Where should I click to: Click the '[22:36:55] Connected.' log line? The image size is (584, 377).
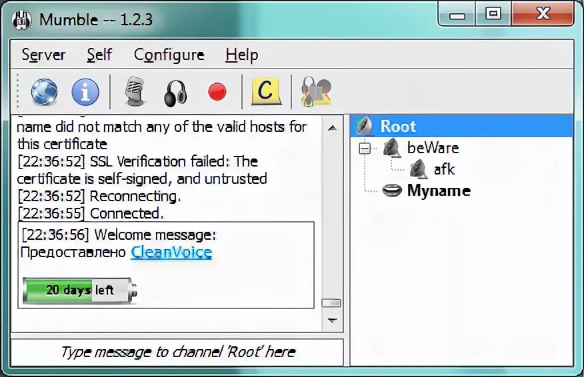pyautogui.click(x=91, y=214)
